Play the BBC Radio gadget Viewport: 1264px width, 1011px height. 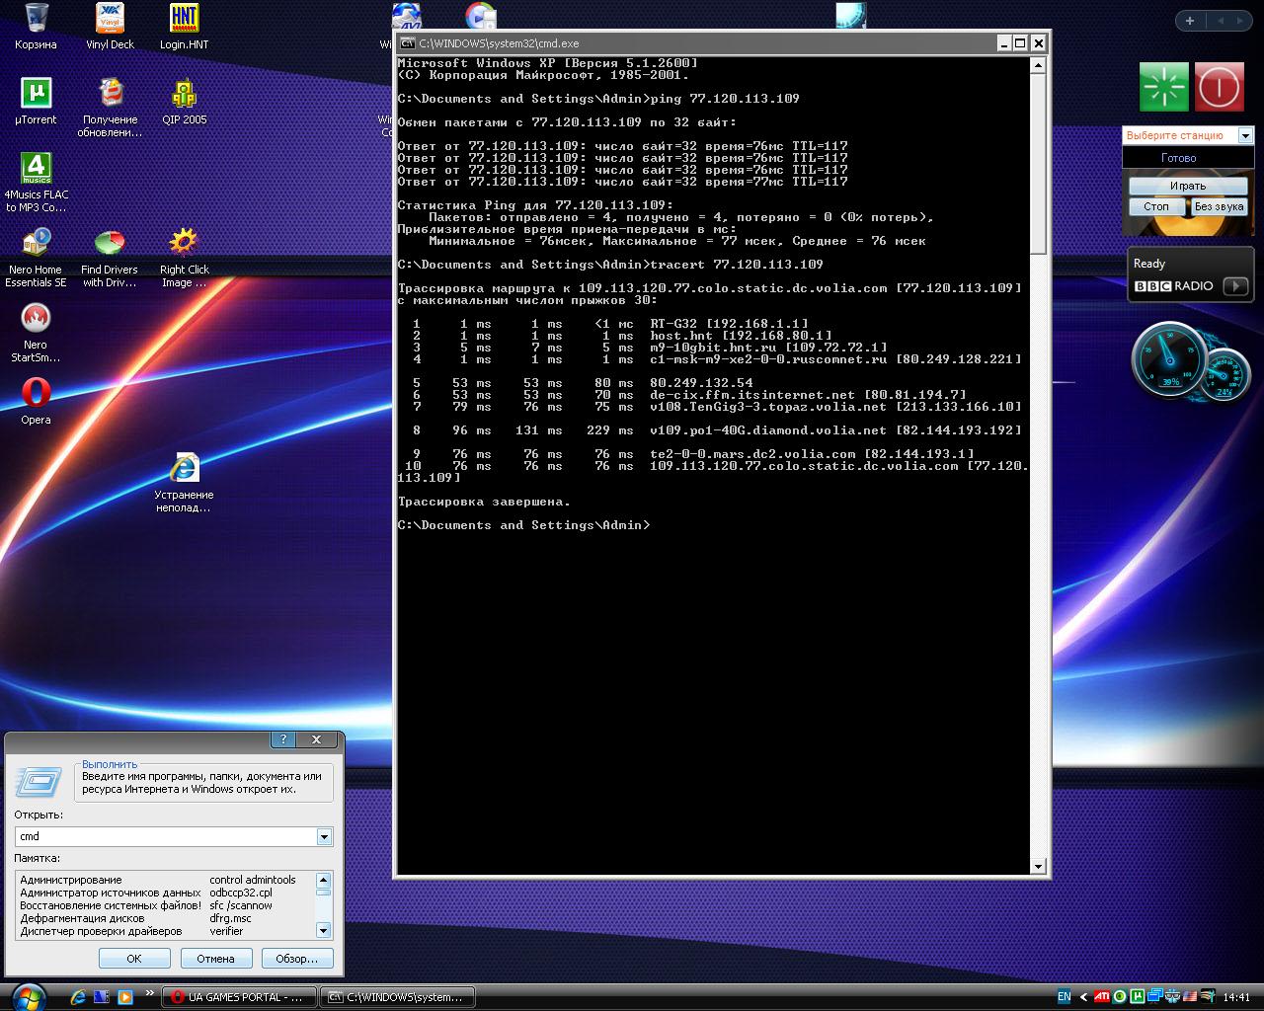(1235, 286)
